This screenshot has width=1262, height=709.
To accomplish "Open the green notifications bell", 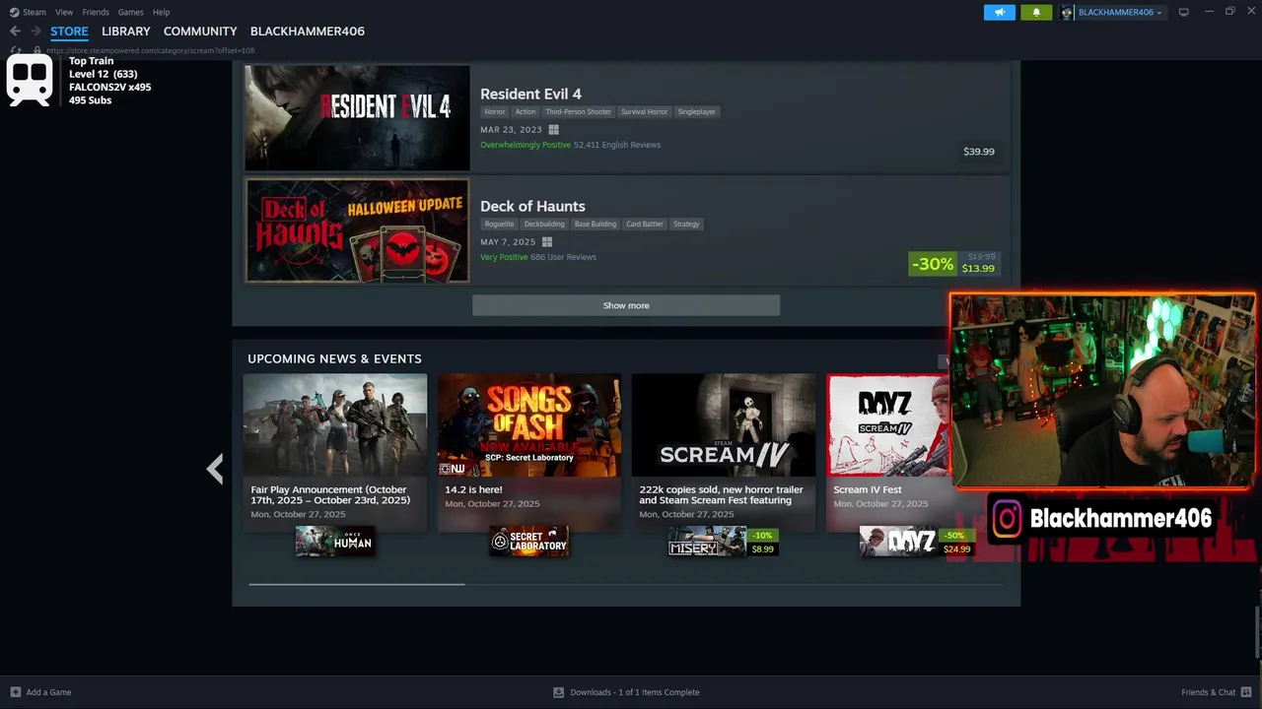I will 1036,12.
